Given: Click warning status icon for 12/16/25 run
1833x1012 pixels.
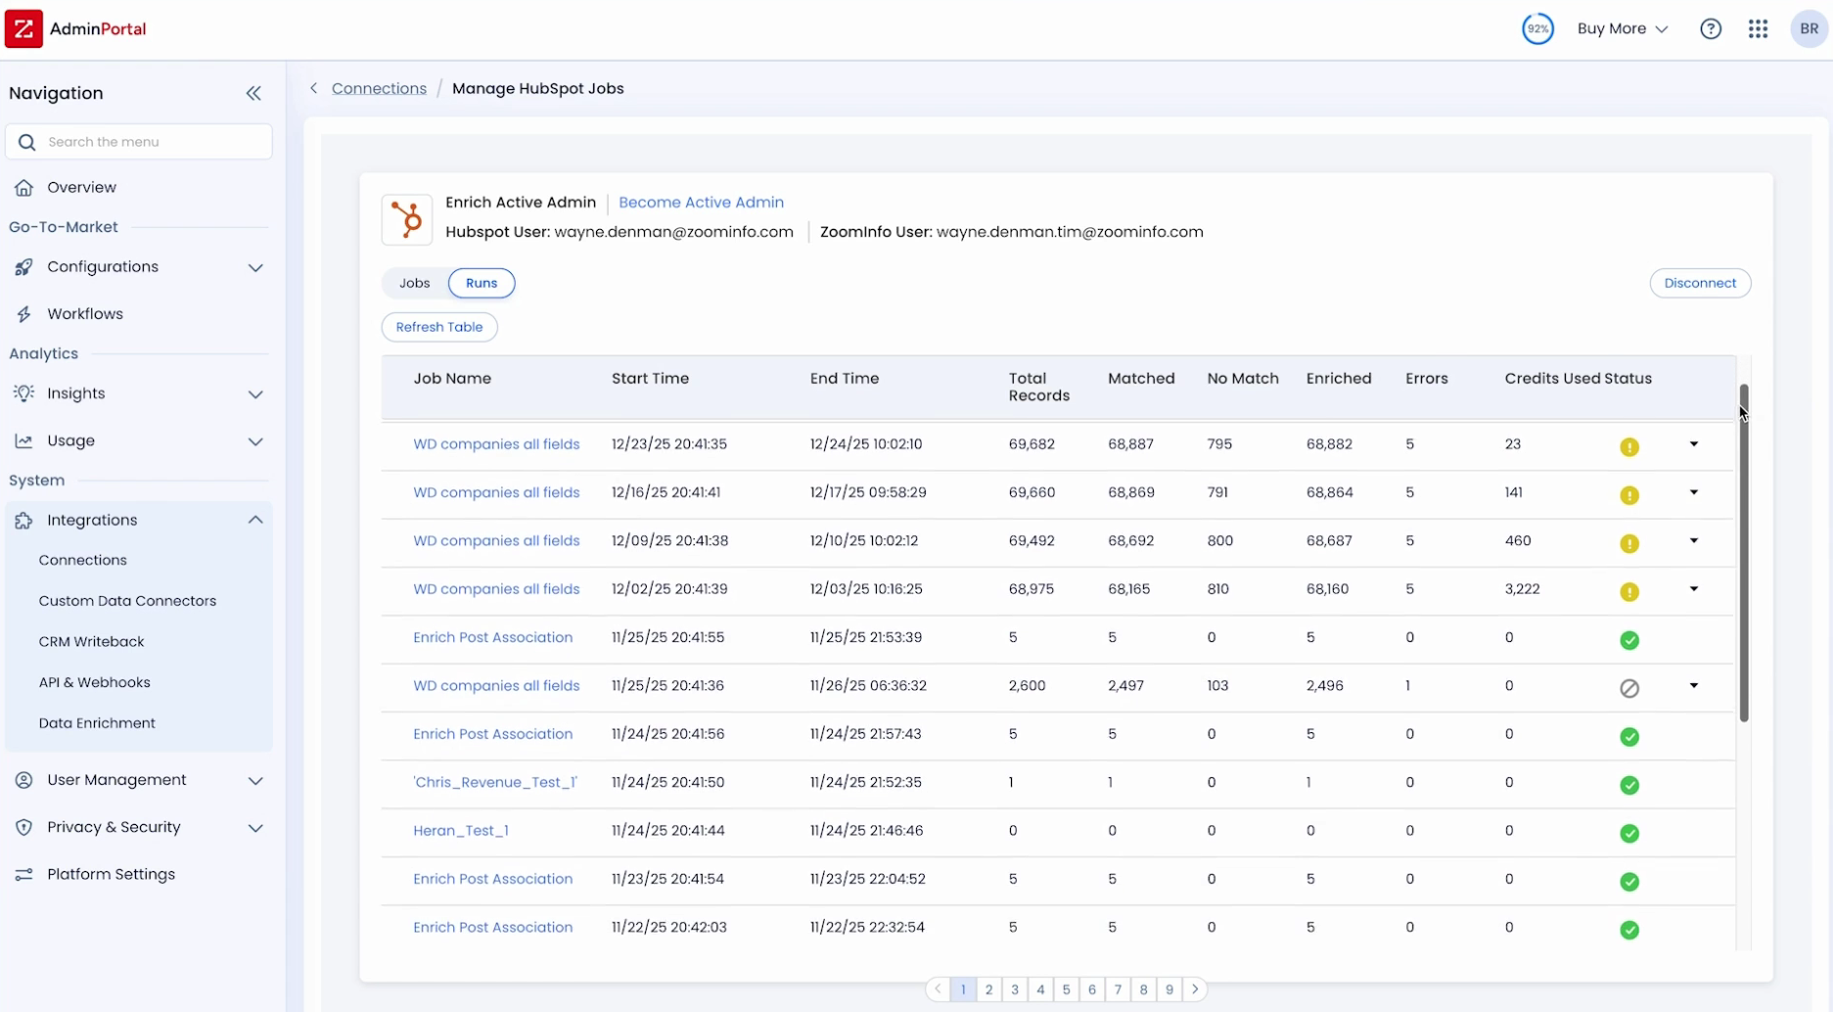Looking at the screenshot, I should [1628, 495].
